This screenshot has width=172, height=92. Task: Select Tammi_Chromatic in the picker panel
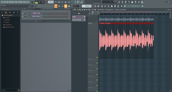[79, 20]
